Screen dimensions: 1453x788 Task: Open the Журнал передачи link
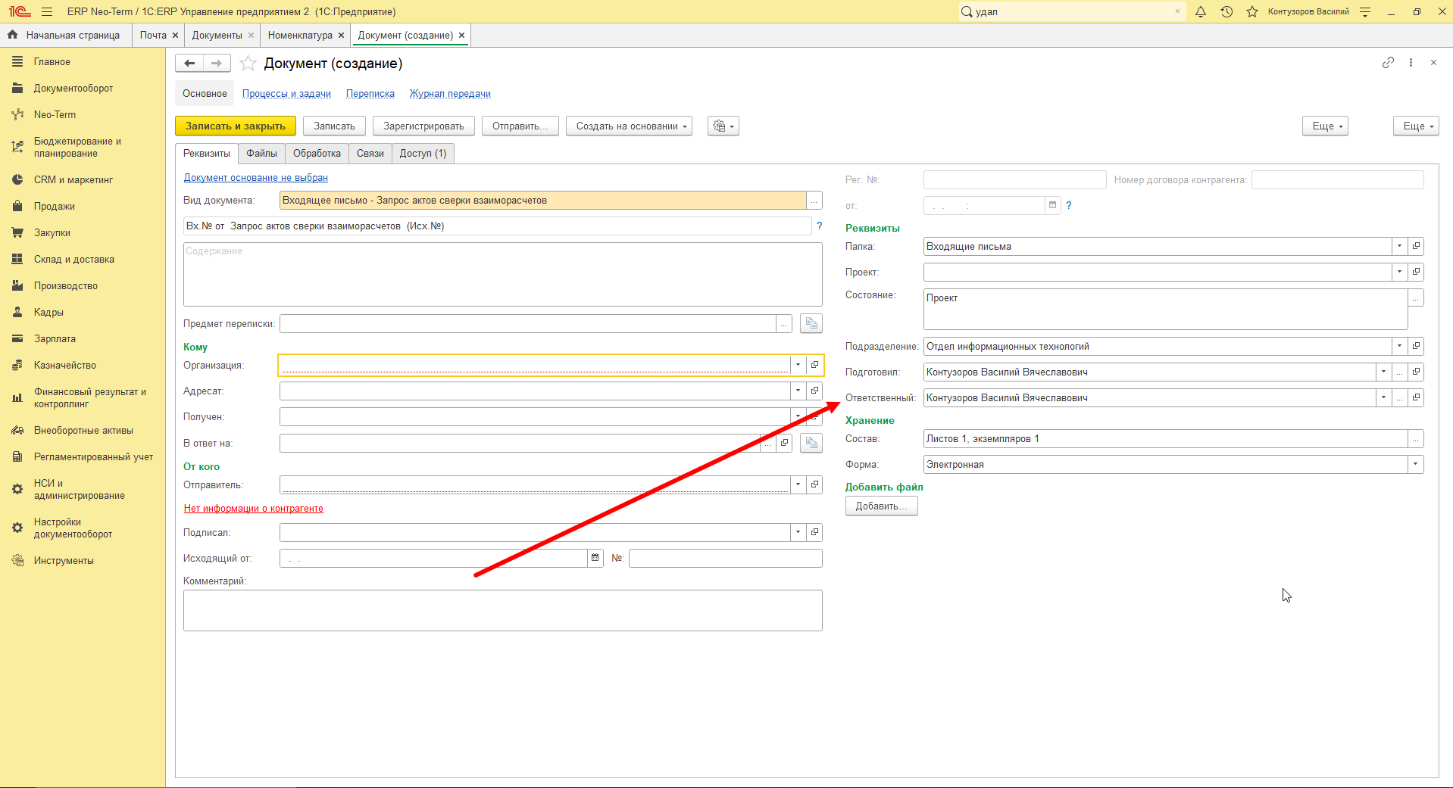(450, 93)
